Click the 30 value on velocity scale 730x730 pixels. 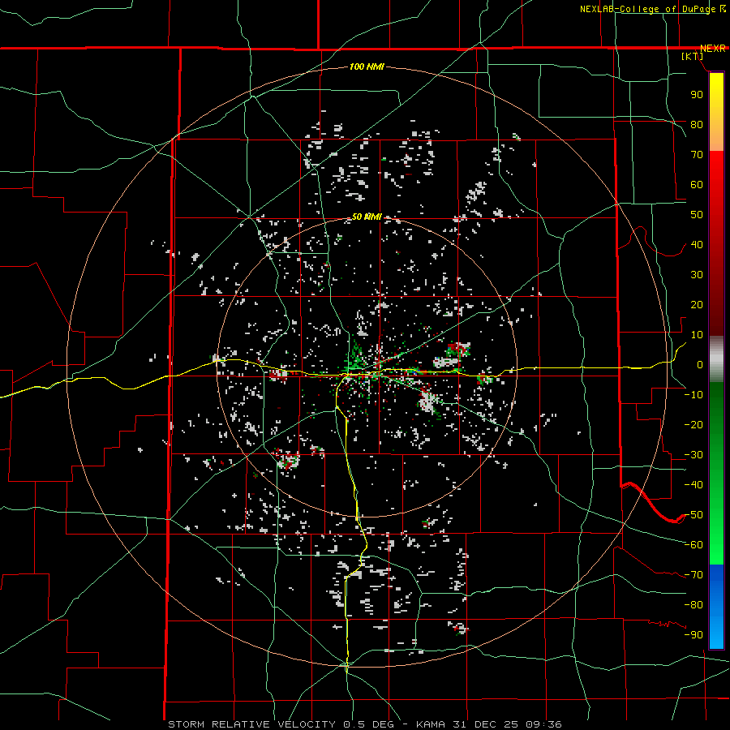[697, 275]
